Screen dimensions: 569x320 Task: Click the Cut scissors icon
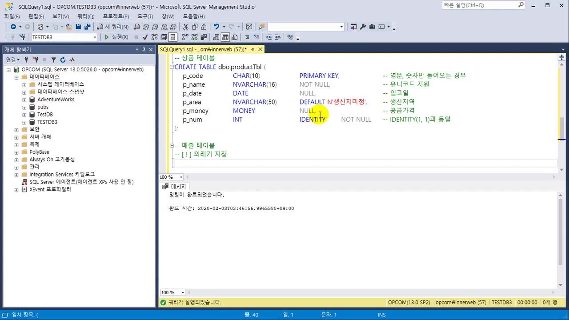pos(186,27)
